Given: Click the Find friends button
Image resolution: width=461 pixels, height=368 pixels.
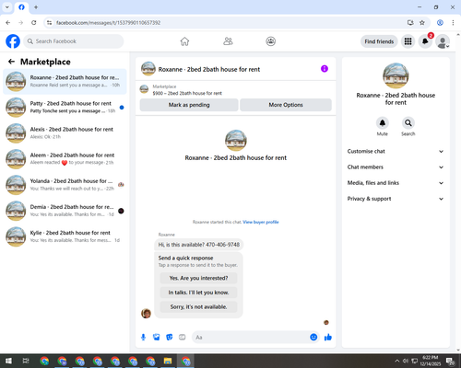Looking at the screenshot, I should coord(379,41).
